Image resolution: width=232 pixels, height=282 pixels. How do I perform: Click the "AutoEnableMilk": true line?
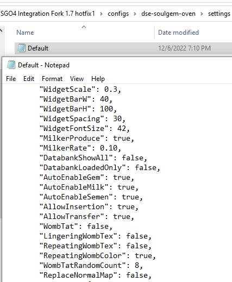point(89,187)
